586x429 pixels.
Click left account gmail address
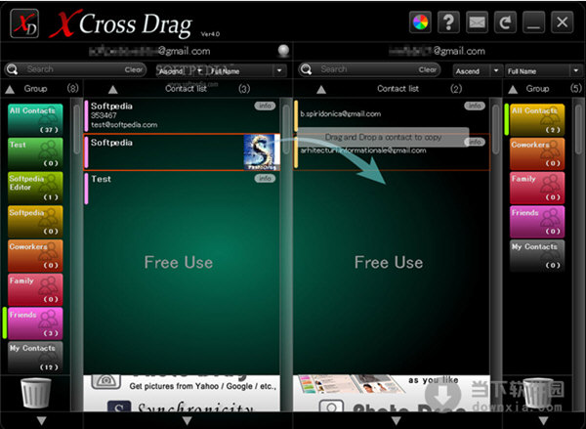[x=149, y=51]
